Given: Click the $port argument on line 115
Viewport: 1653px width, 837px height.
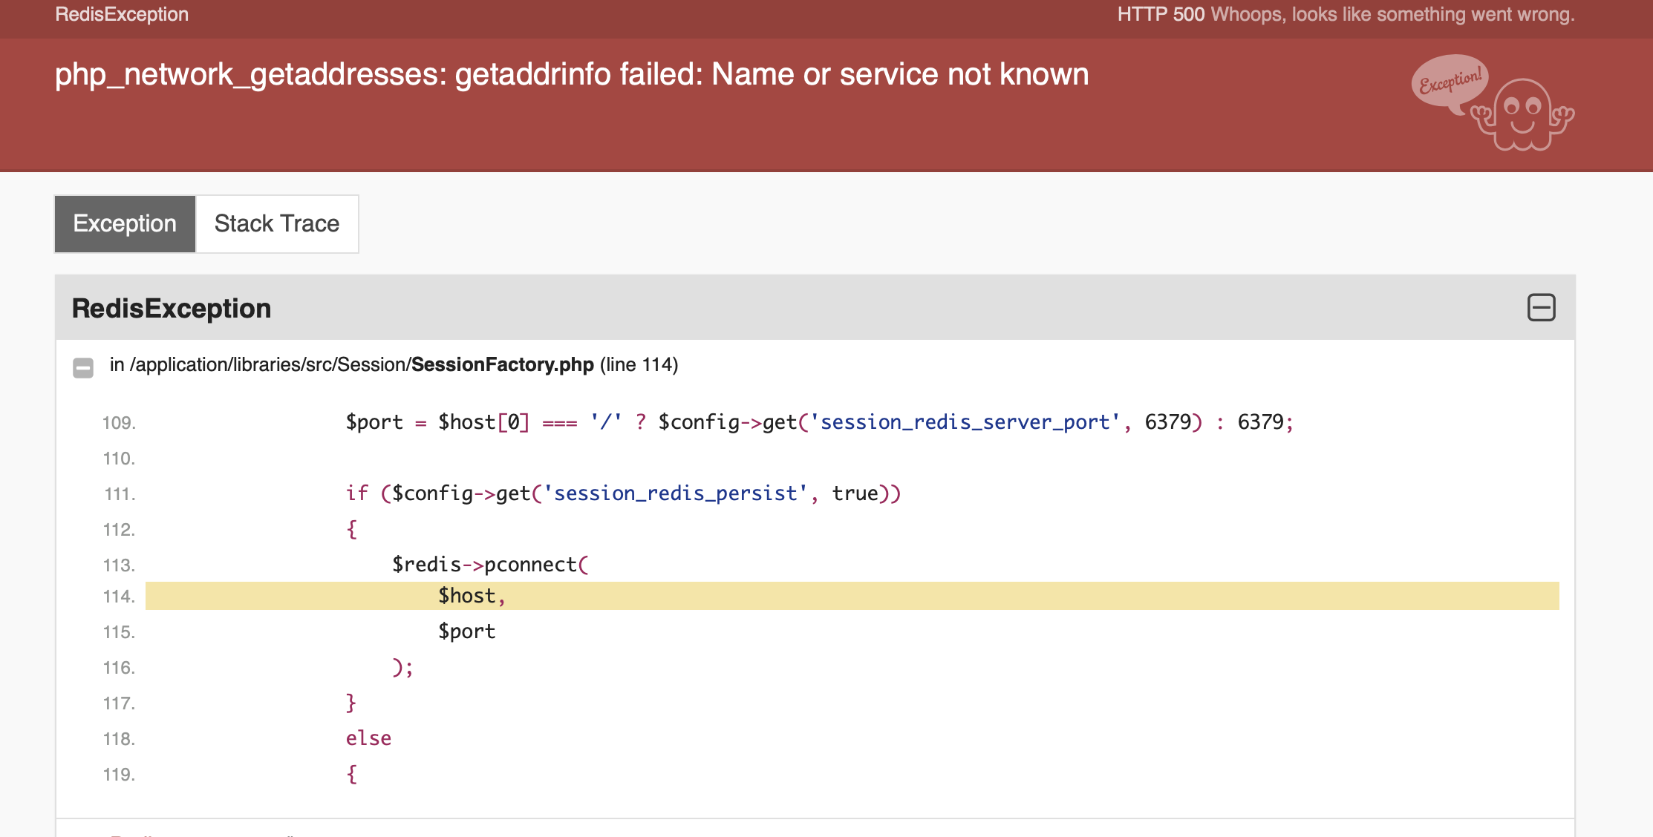Looking at the screenshot, I should point(466,631).
